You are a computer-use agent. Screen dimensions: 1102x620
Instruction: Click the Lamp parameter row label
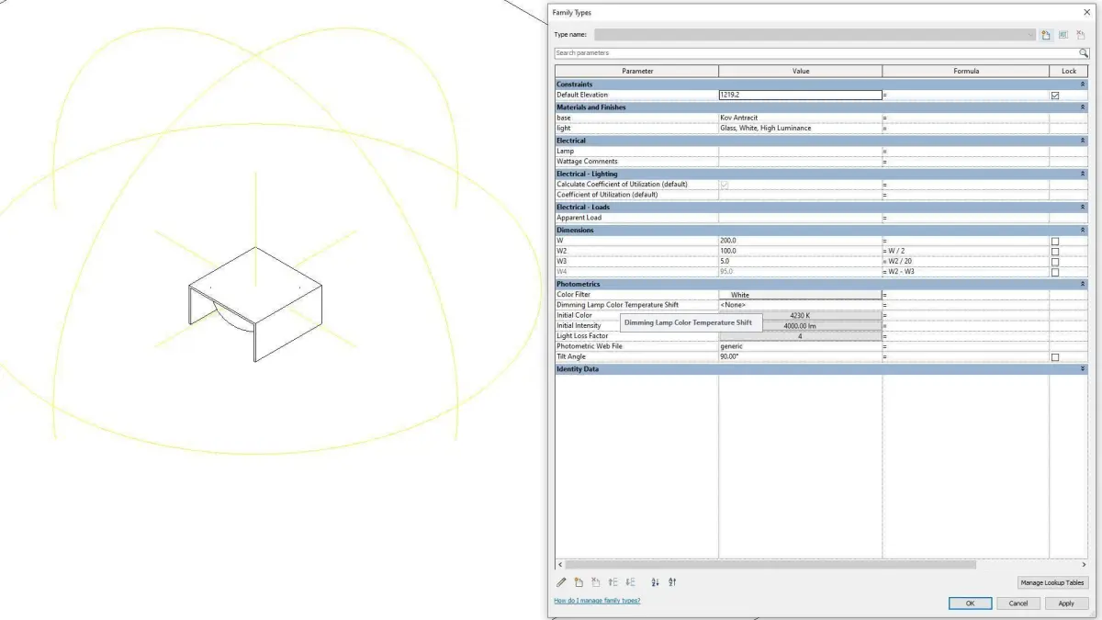565,151
